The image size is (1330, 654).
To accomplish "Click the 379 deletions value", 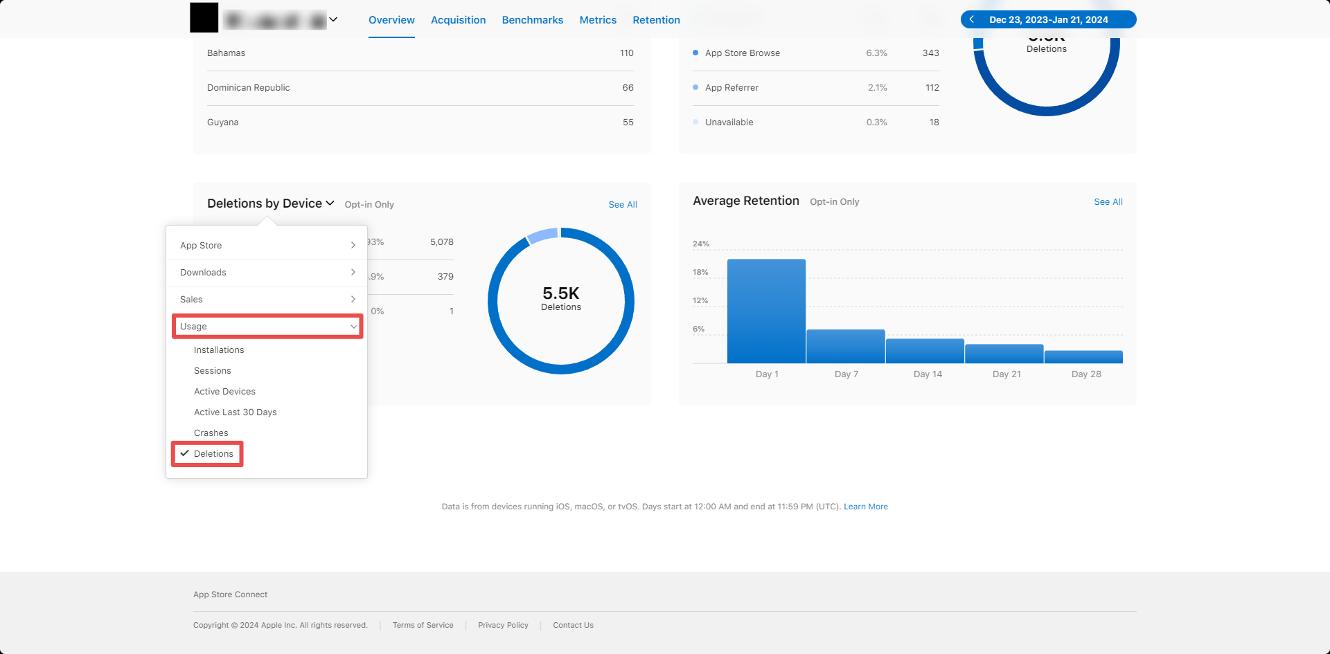I will coord(445,277).
